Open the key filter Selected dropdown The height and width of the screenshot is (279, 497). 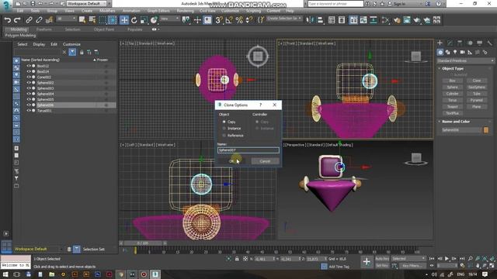(x=408, y=259)
